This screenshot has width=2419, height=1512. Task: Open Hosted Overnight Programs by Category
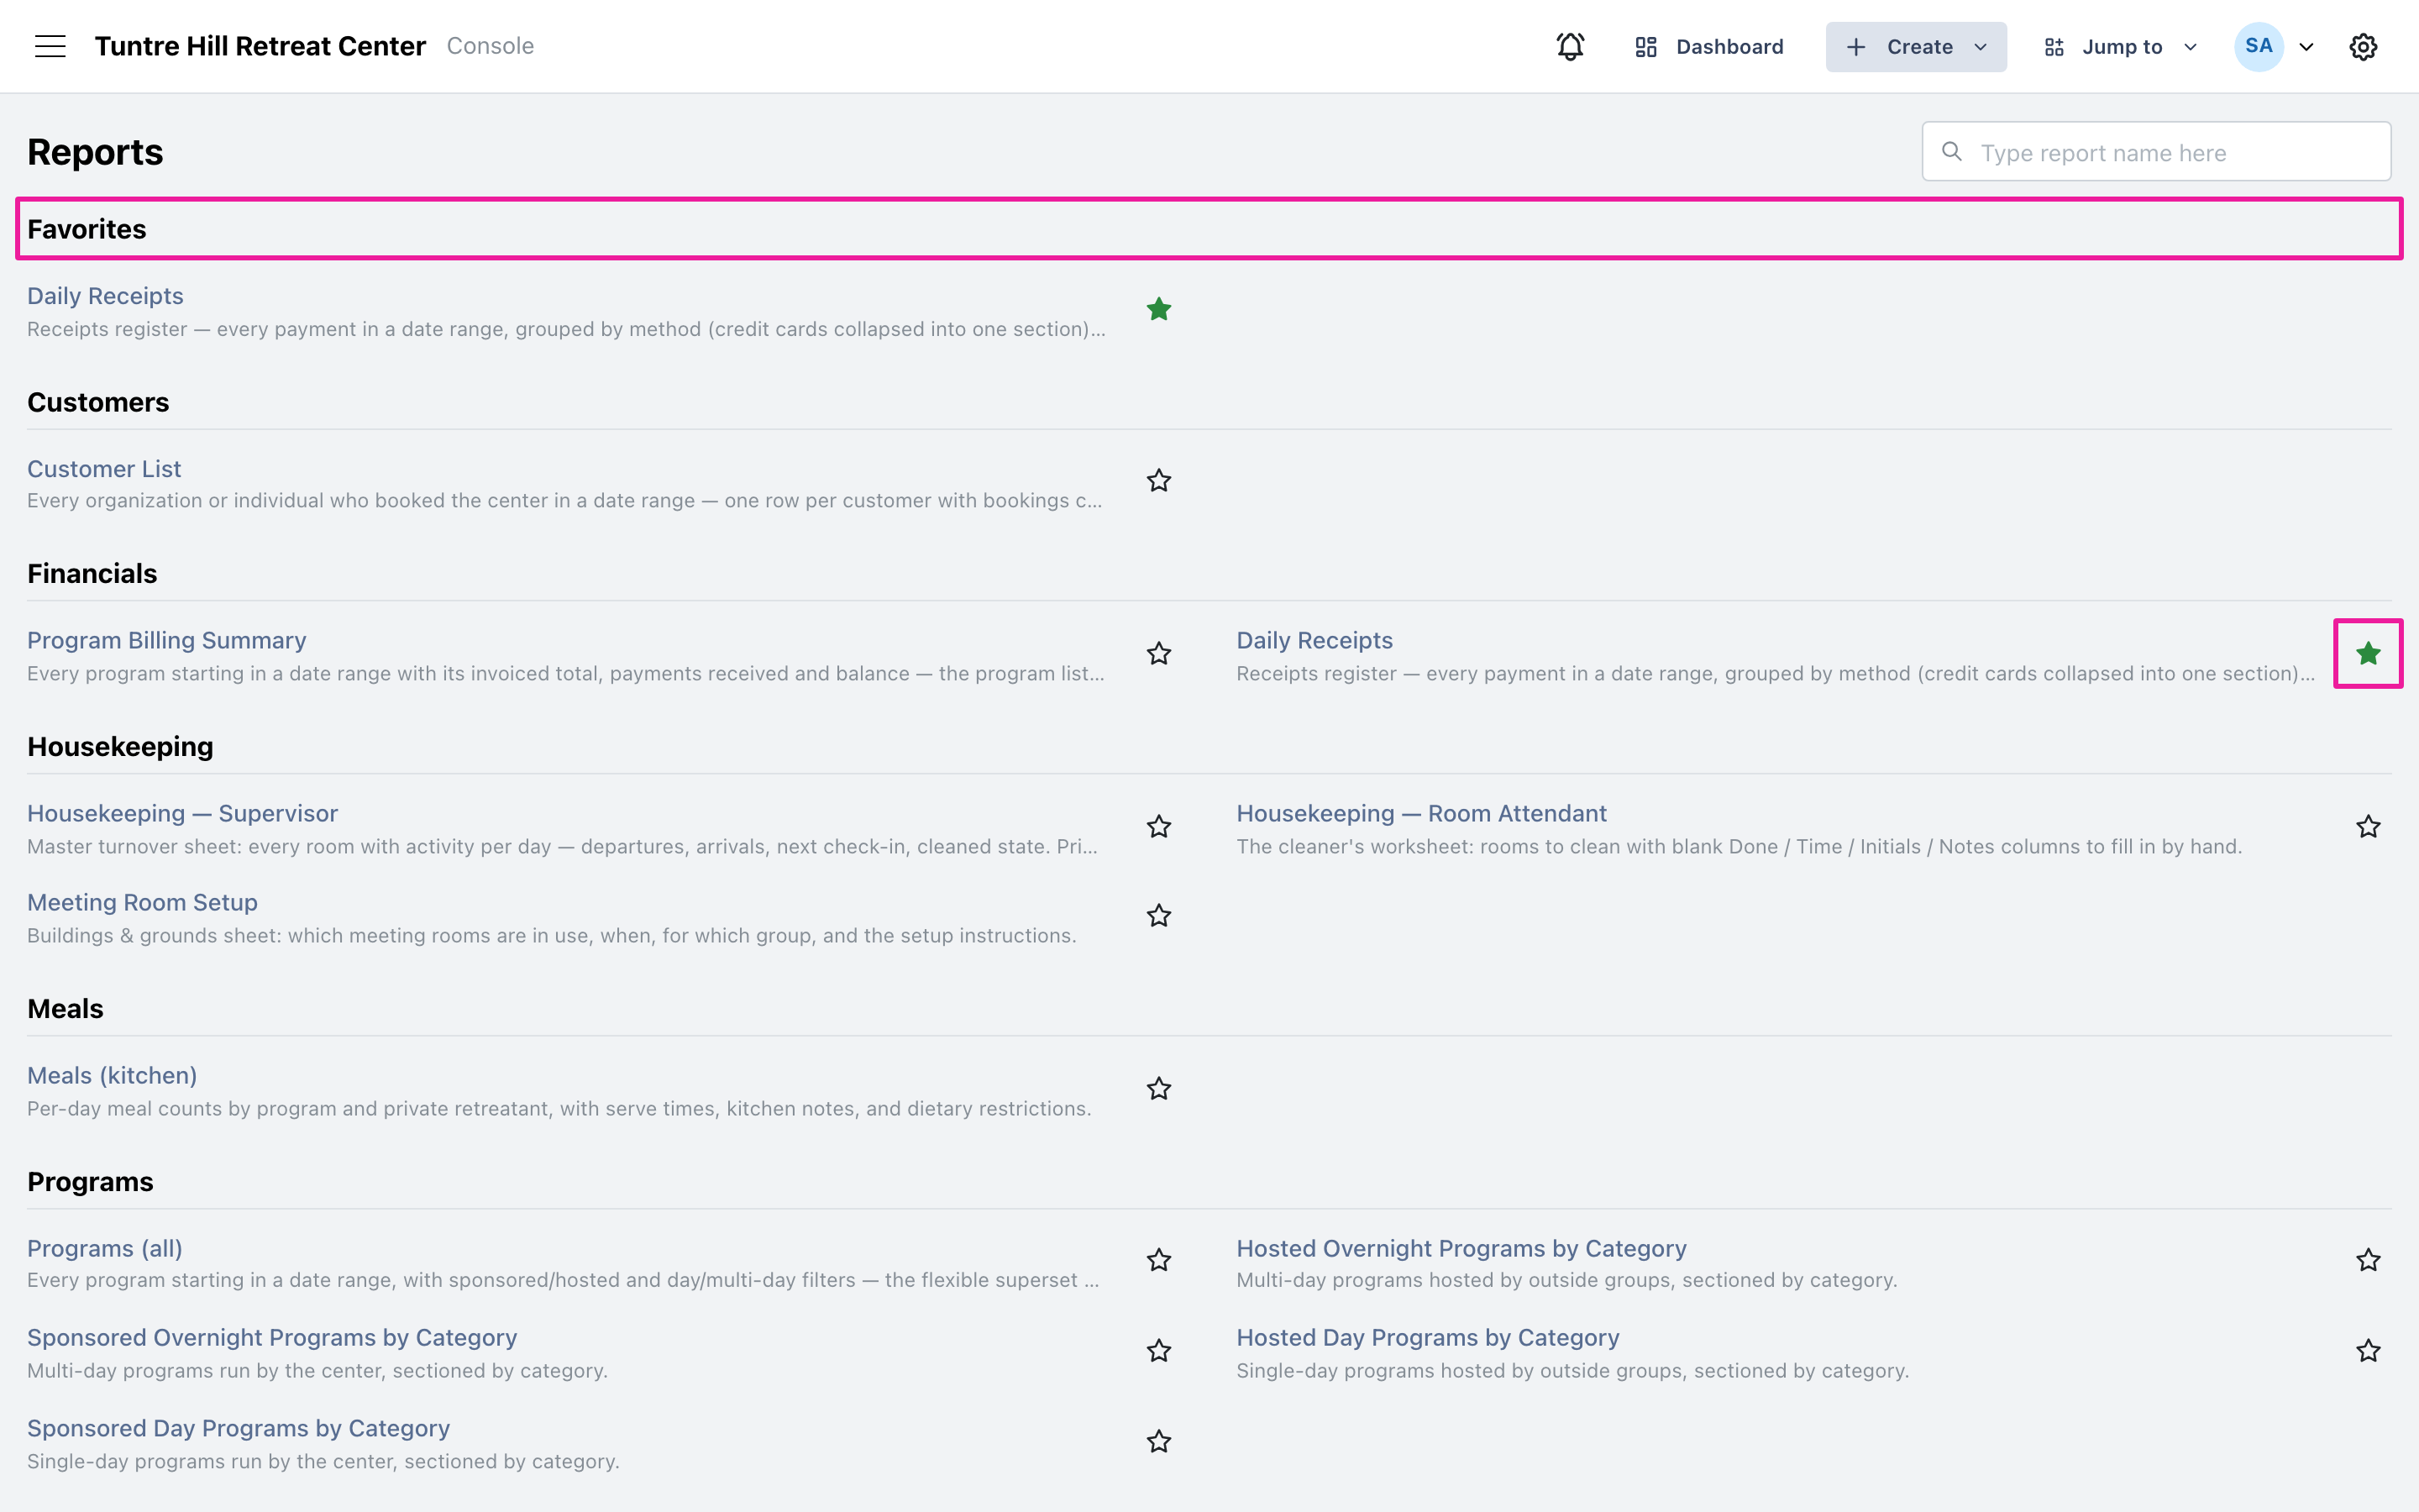[1461, 1248]
